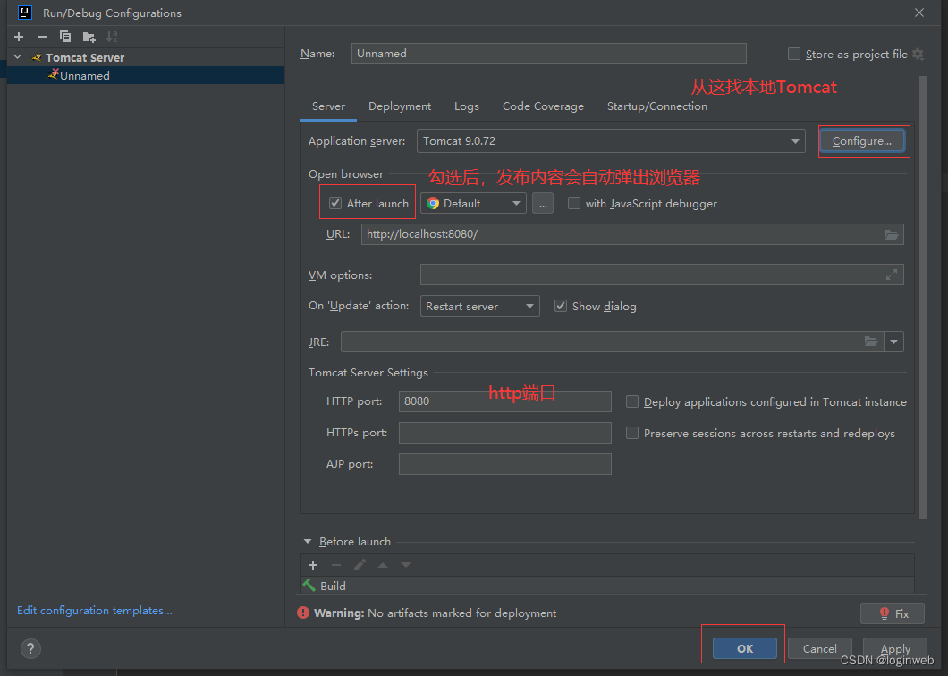Open the help question mark
This screenshot has width=948, height=676.
[x=30, y=649]
